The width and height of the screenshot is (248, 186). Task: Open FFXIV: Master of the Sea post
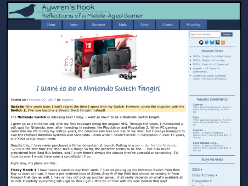209,60
